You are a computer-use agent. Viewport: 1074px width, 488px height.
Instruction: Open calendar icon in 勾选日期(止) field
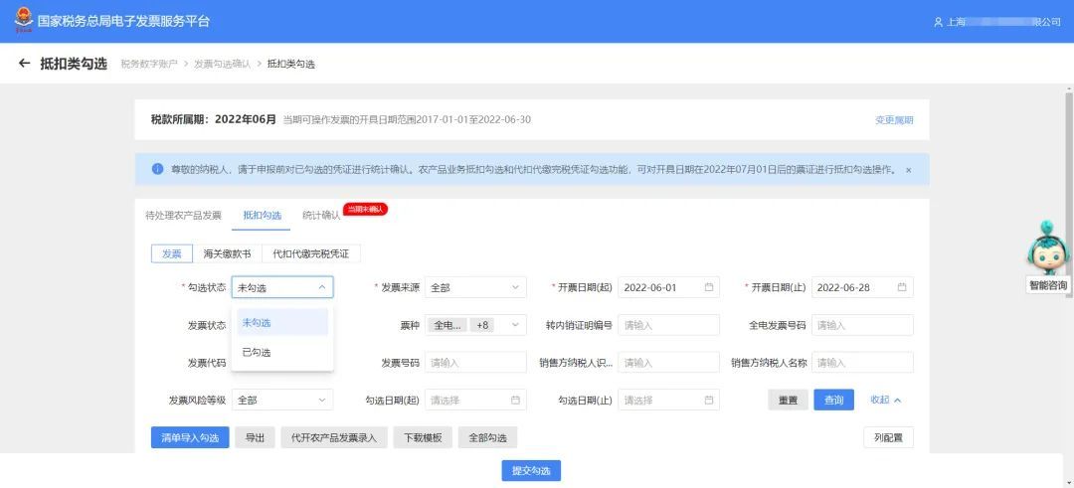709,400
